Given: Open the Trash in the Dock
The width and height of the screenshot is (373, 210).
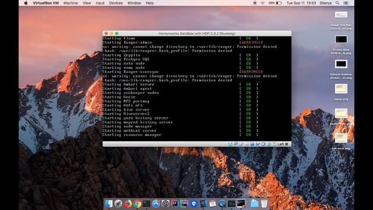Looking at the screenshot, I should 264,204.
